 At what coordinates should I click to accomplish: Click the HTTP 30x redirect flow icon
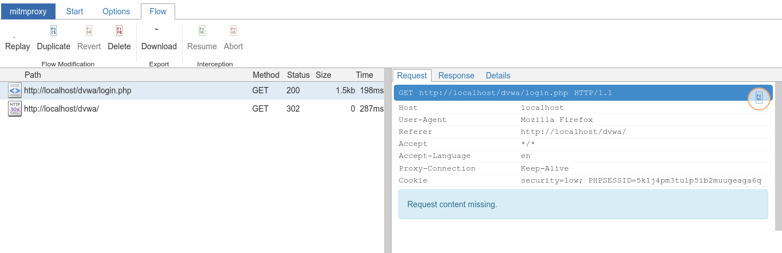15,109
